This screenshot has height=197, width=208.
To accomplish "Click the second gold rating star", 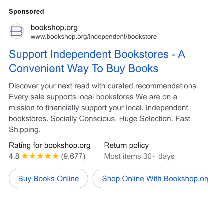I will pos(33,156).
